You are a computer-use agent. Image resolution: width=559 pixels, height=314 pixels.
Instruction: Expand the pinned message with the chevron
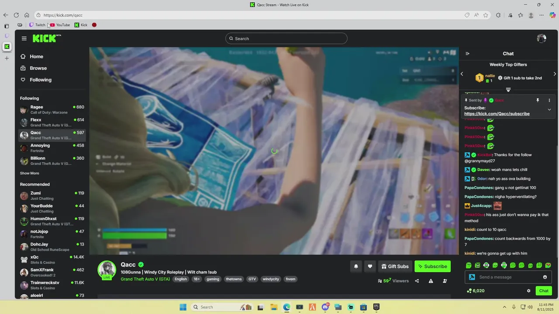[549, 109]
